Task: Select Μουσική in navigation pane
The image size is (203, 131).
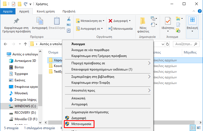Action: point(18,93)
